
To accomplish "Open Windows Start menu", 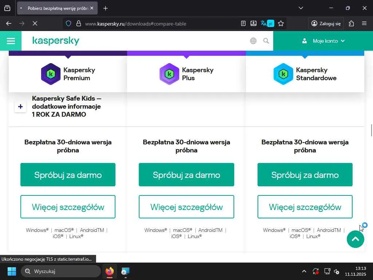I will tap(12, 271).
